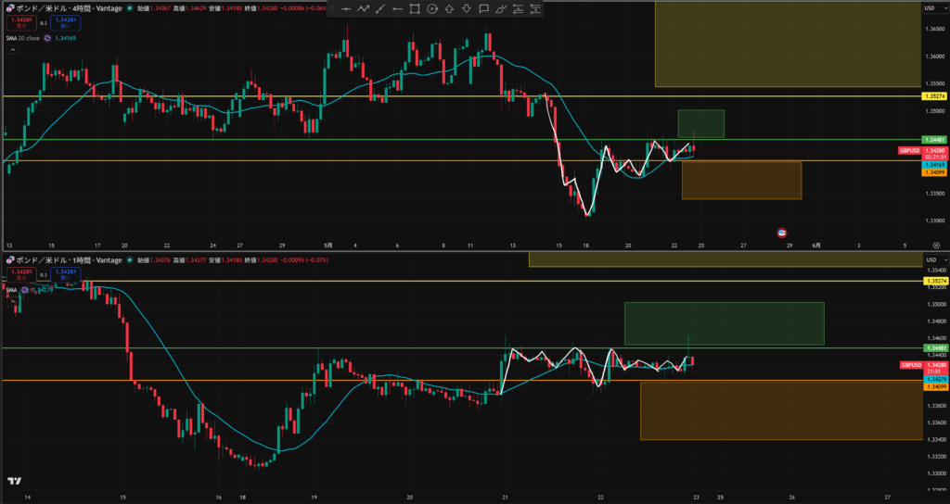The width and height of the screenshot is (950, 504).
Task: Select the arrow up marker tool
Action: click(449, 9)
